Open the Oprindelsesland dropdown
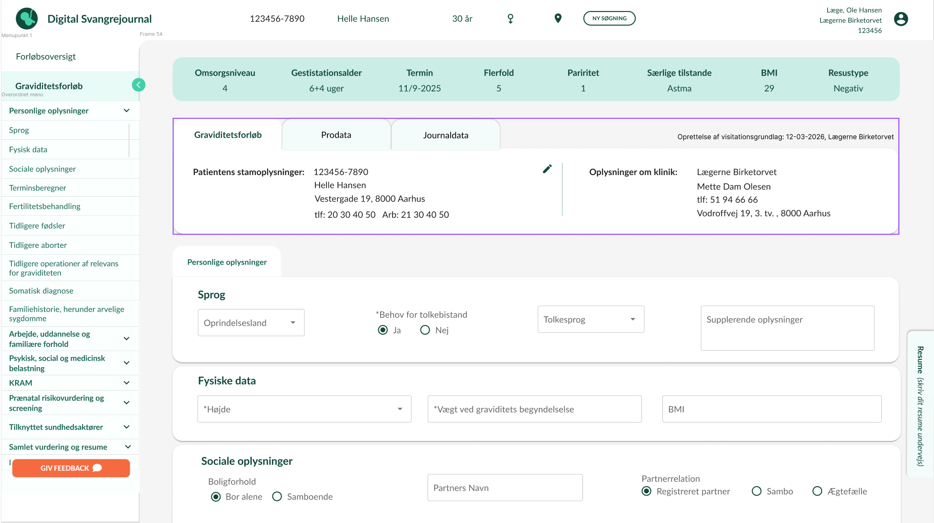 tap(251, 323)
